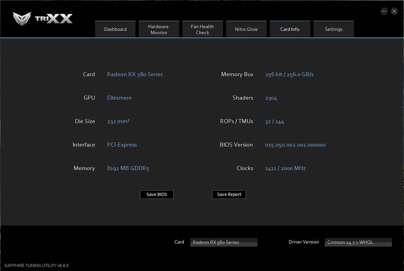Open the bottom Card selector field
The height and width of the screenshot is (271, 404).
224,242
